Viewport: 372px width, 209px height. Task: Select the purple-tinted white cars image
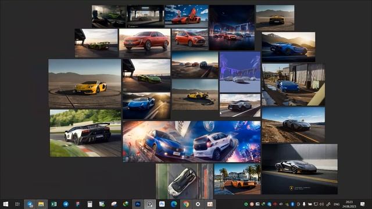coord(240,72)
